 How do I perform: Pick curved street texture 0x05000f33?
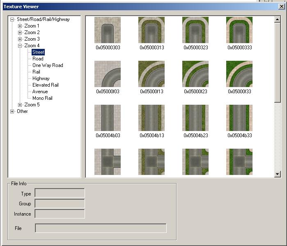(x=239, y=74)
